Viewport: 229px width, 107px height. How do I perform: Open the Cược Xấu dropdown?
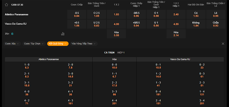tap(12, 44)
